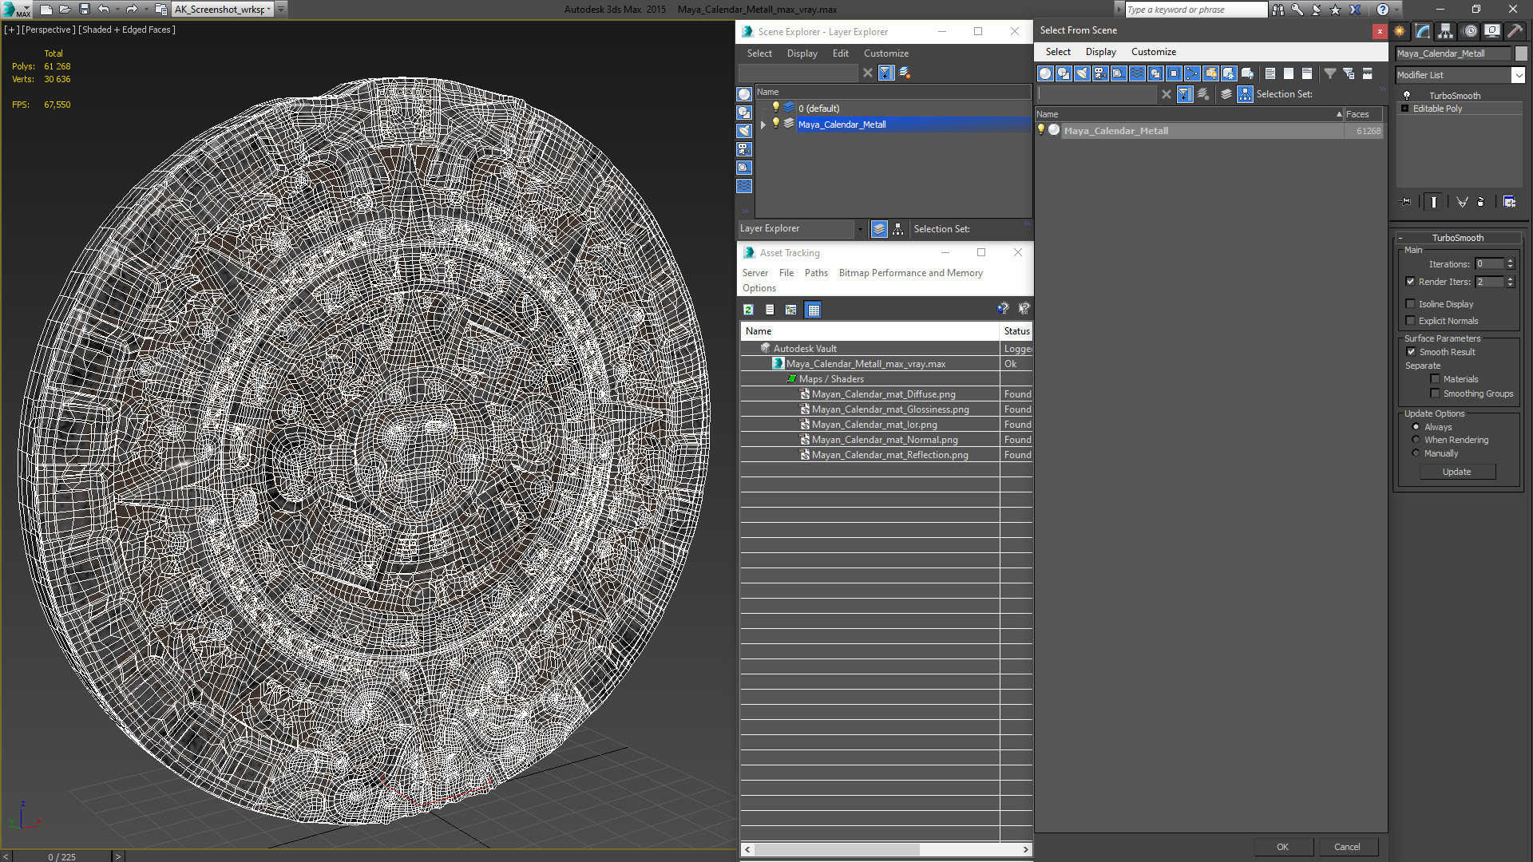The width and height of the screenshot is (1533, 862).
Task: Click Remove modifier trash icon in stack
Action: pos(1481,202)
